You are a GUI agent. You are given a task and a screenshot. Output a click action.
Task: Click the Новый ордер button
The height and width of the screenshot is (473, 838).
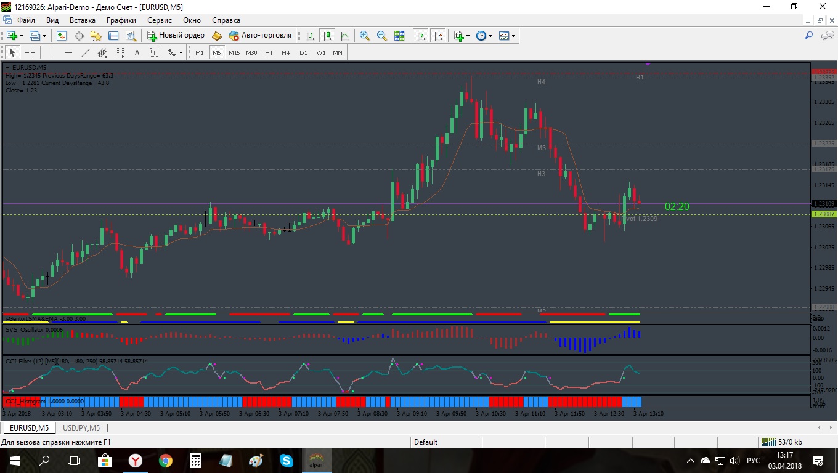pyautogui.click(x=176, y=36)
